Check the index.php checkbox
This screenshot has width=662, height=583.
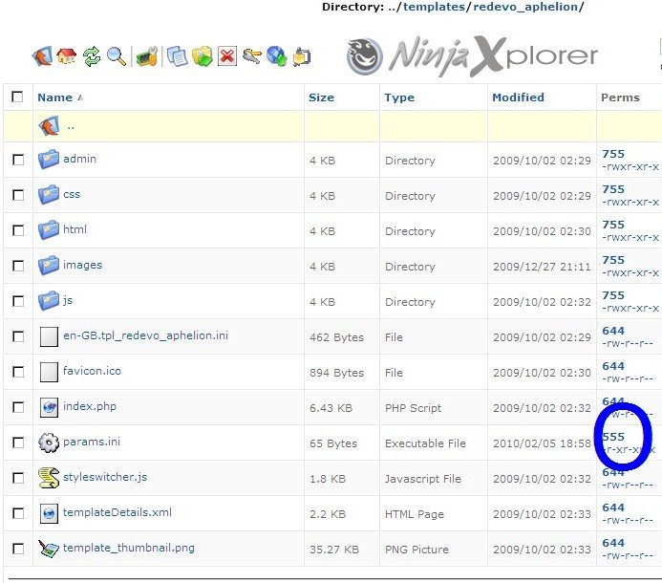coord(18,407)
